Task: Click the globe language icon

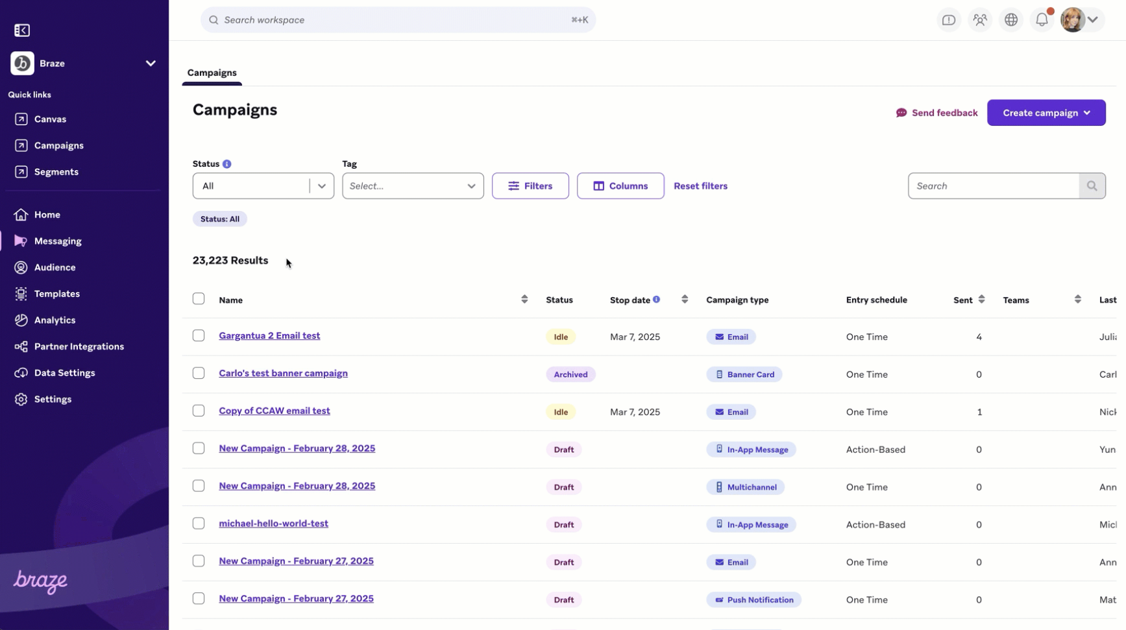Action: click(x=1011, y=20)
